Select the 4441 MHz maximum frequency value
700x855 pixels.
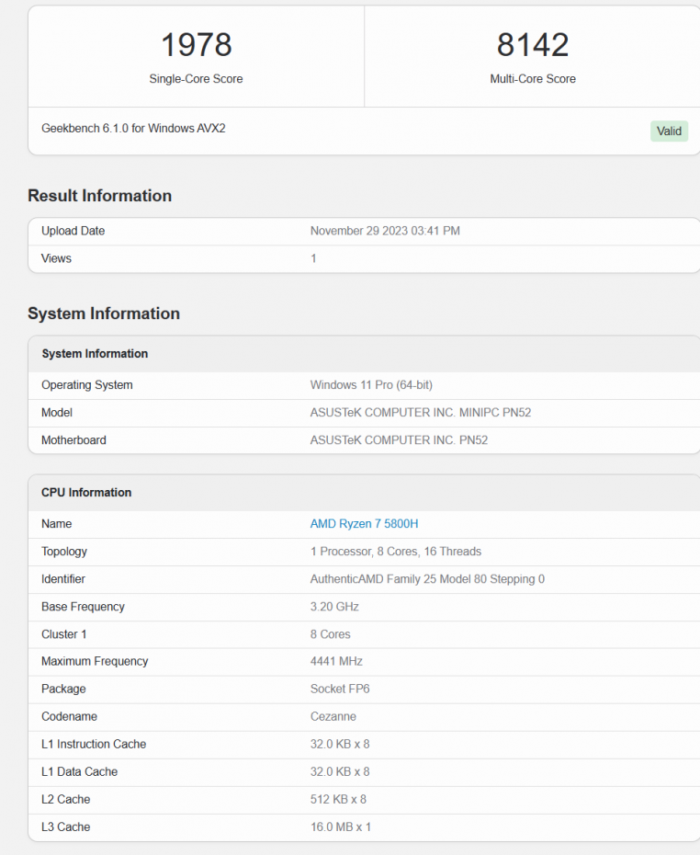(336, 662)
